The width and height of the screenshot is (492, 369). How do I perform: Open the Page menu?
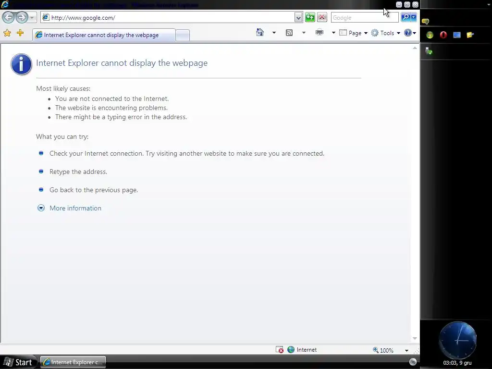coord(353,33)
